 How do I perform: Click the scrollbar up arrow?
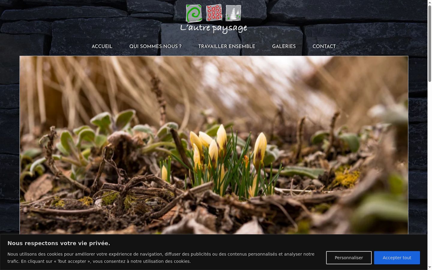coord(430,2)
